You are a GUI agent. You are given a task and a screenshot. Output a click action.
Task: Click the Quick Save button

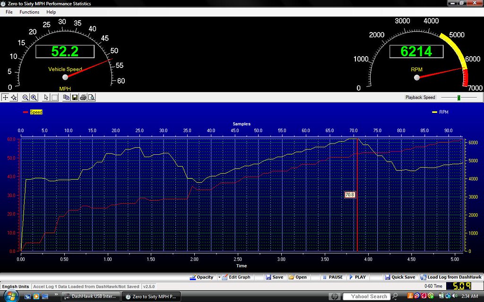point(400,277)
